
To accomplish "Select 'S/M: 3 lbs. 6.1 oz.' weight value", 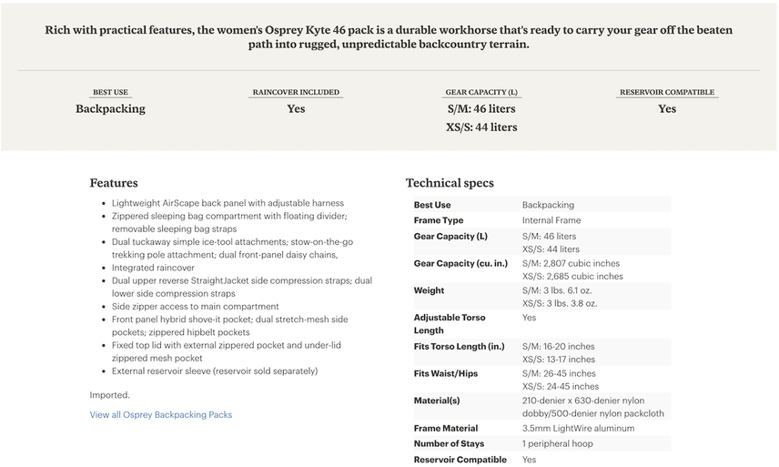I will pyautogui.click(x=557, y=290).
